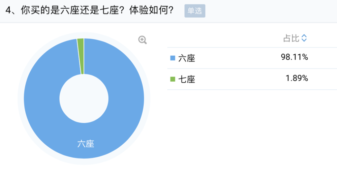Select the 七座 label in the legend table
Image resolution: width=337 pixels, height=174 pixels.
coord(187,79)
